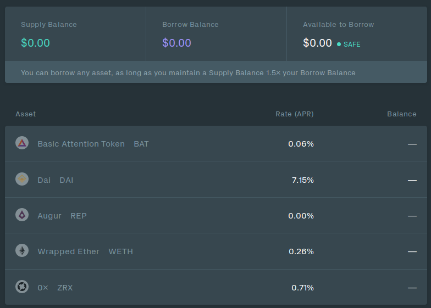The width and height of the screenshot is (431, 308).
Task: Click the 0x ZRX icon
Action: [x=22, y=287]
